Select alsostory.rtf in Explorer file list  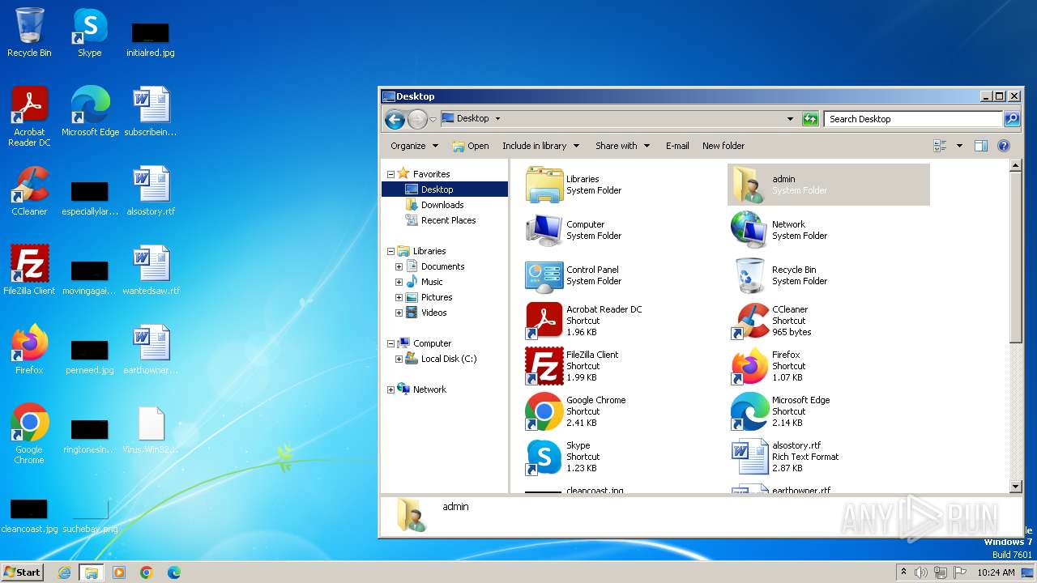[829, 457]
